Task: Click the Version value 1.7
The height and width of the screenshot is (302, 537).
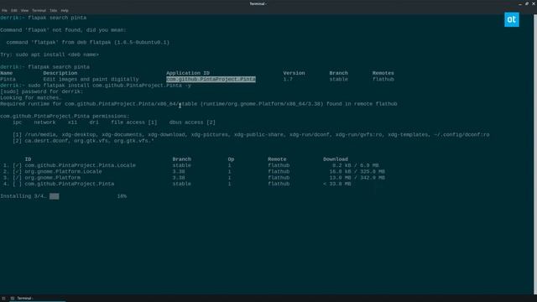Action: [x=288, y=79]
